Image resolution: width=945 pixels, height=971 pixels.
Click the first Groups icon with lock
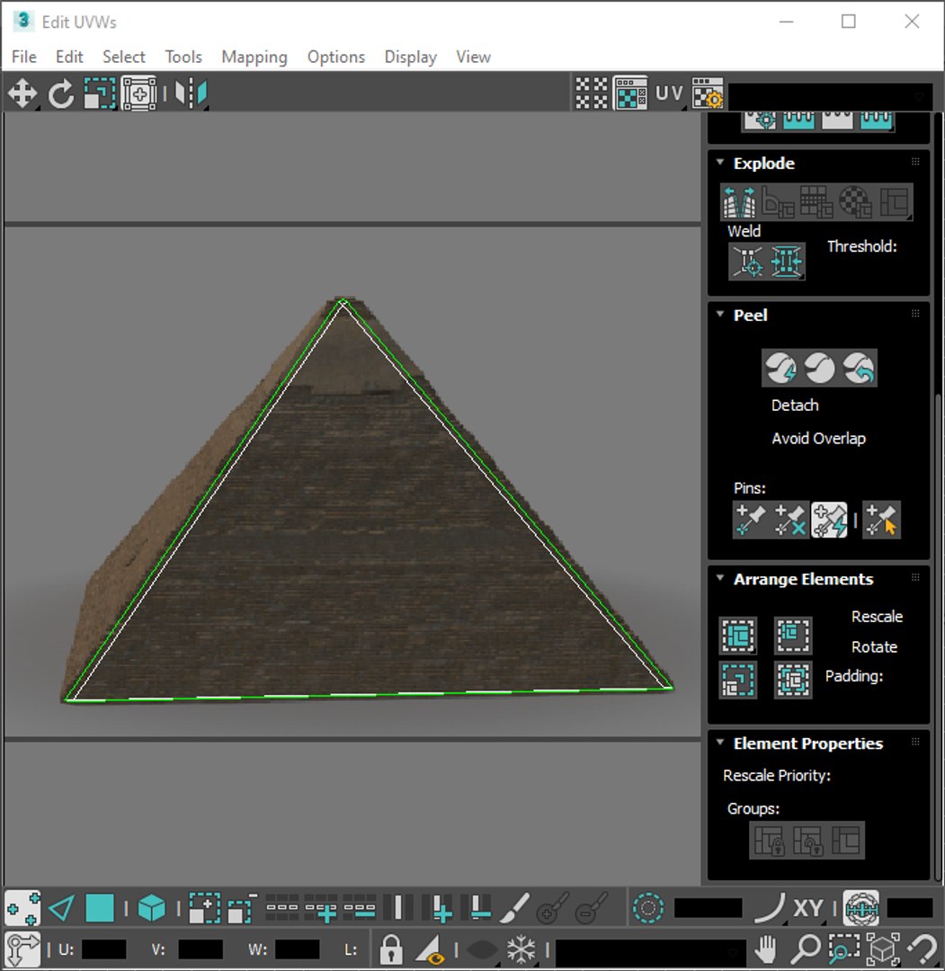coord(769,841)
